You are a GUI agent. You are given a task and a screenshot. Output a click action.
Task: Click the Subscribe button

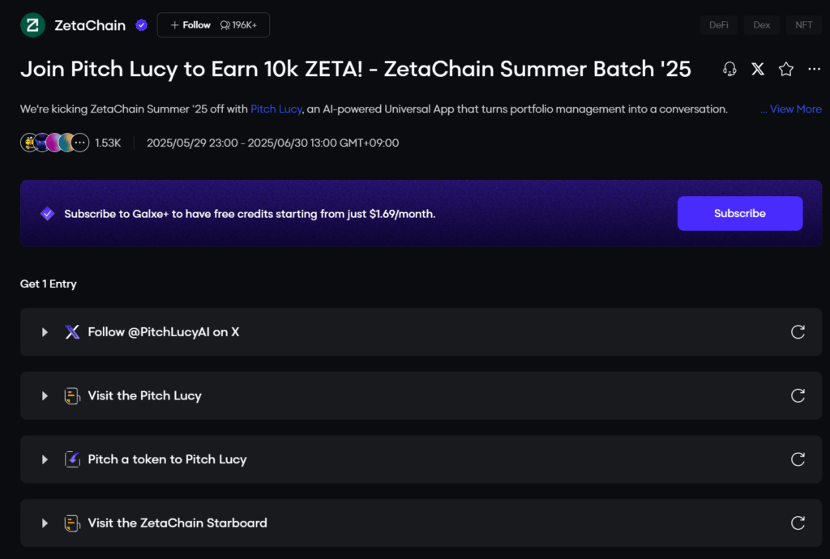point(739,213)
